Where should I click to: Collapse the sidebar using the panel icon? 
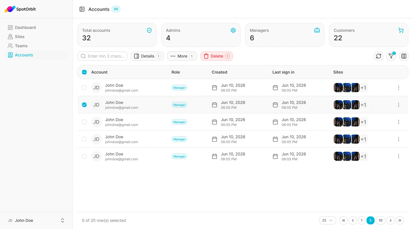(82, 9)
